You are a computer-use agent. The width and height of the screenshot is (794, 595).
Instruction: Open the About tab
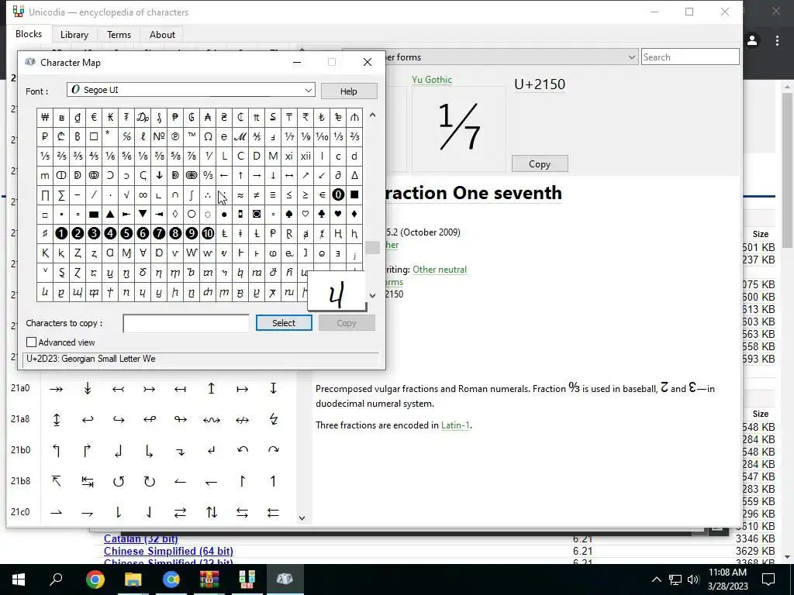point(162,34)
